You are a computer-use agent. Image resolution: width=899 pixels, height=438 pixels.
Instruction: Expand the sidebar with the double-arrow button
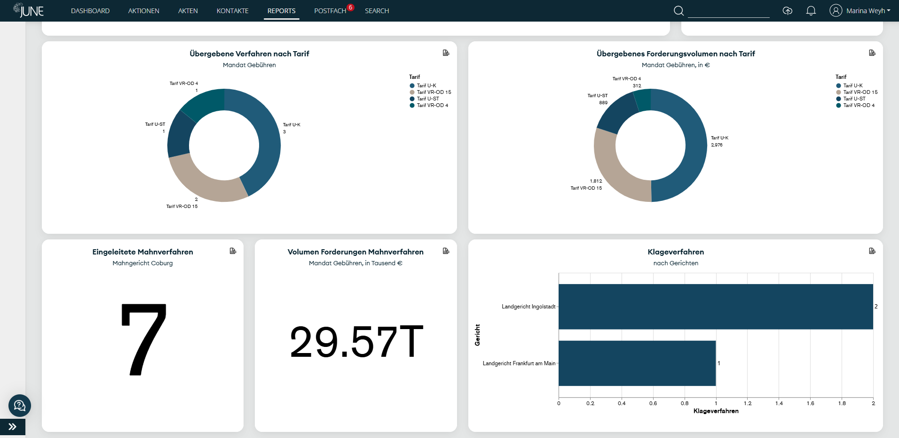click(13, 427)
